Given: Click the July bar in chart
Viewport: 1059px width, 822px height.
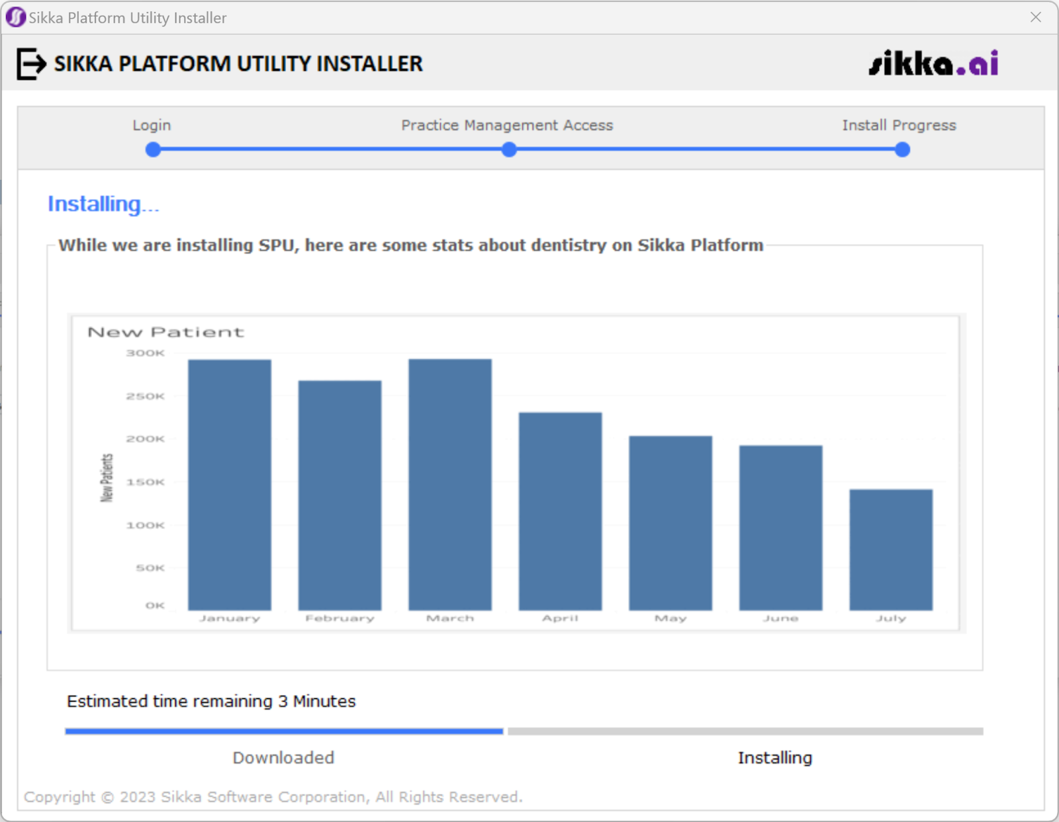Looking at the screenshot, I should click(891, 550).
